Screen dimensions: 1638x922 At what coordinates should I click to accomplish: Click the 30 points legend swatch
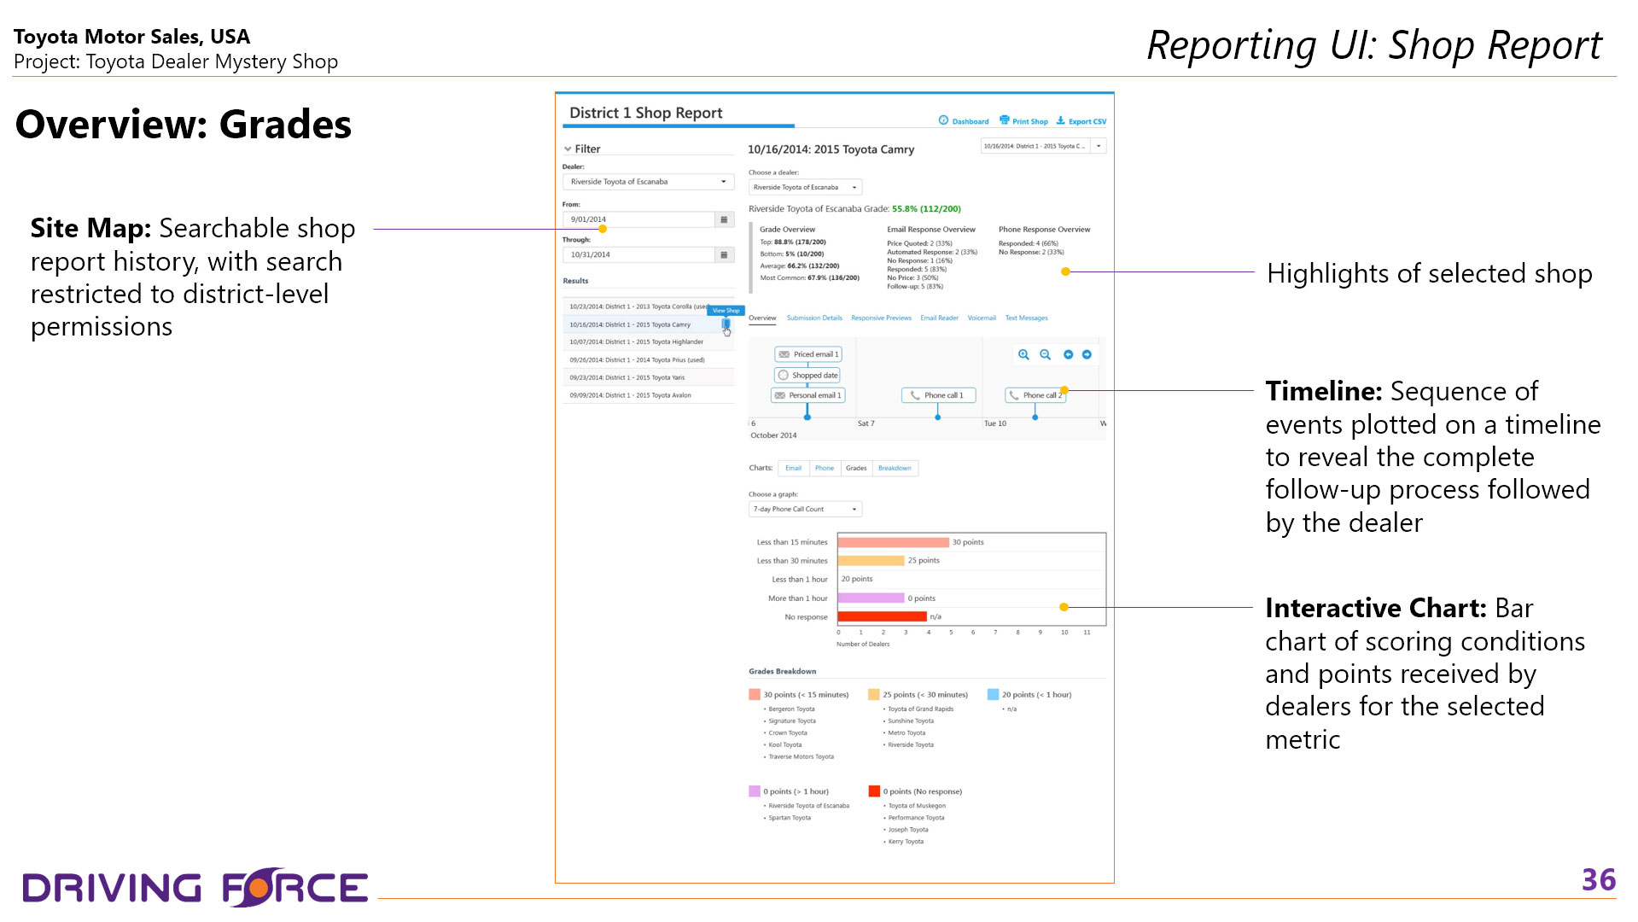pos(755,695)
